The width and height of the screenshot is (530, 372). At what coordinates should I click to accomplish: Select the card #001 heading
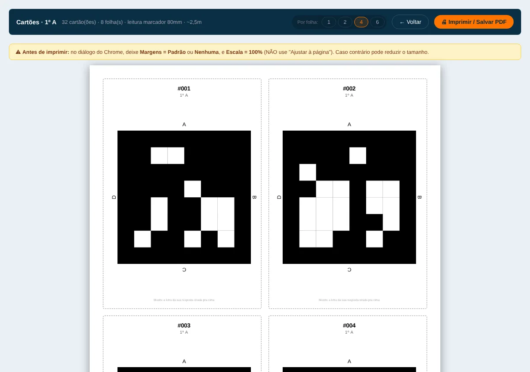pyautogui.click(x=184, y=89)
